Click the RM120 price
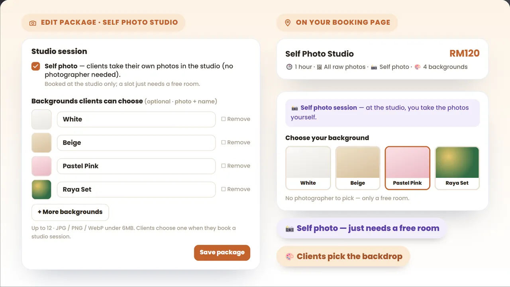Viewport: 510px width, 287px height. click(464, 53)
